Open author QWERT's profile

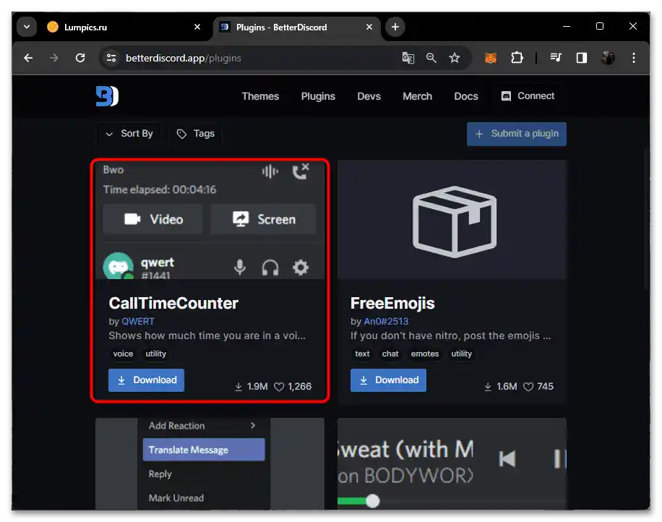tap(137, 322)
